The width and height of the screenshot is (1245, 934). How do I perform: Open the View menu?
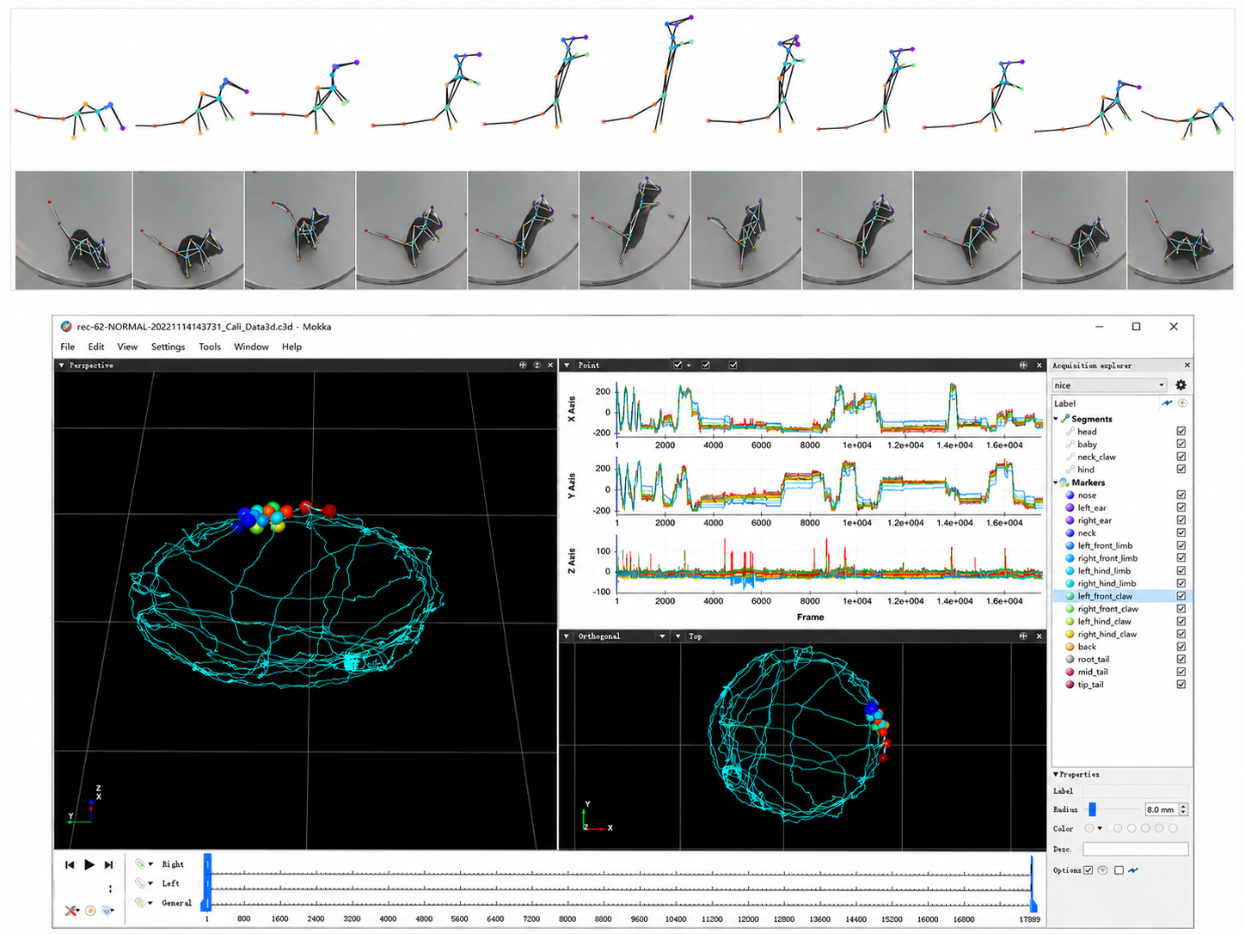[x=127, y=347]
